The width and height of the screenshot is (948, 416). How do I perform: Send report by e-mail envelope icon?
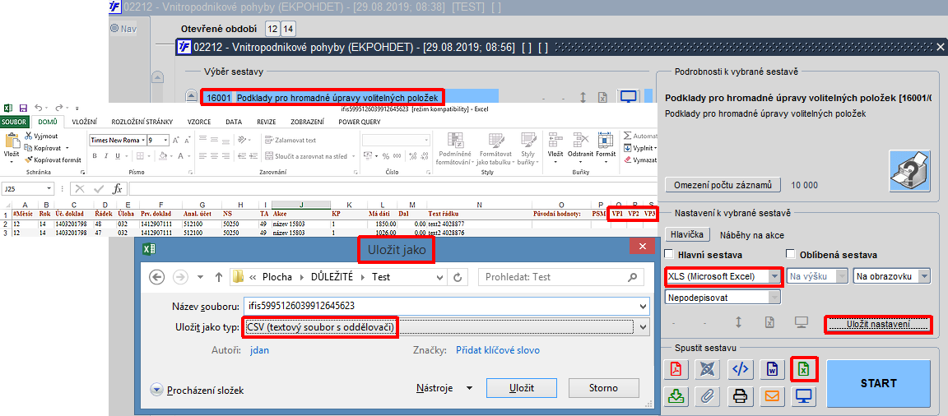coord(772,396)
